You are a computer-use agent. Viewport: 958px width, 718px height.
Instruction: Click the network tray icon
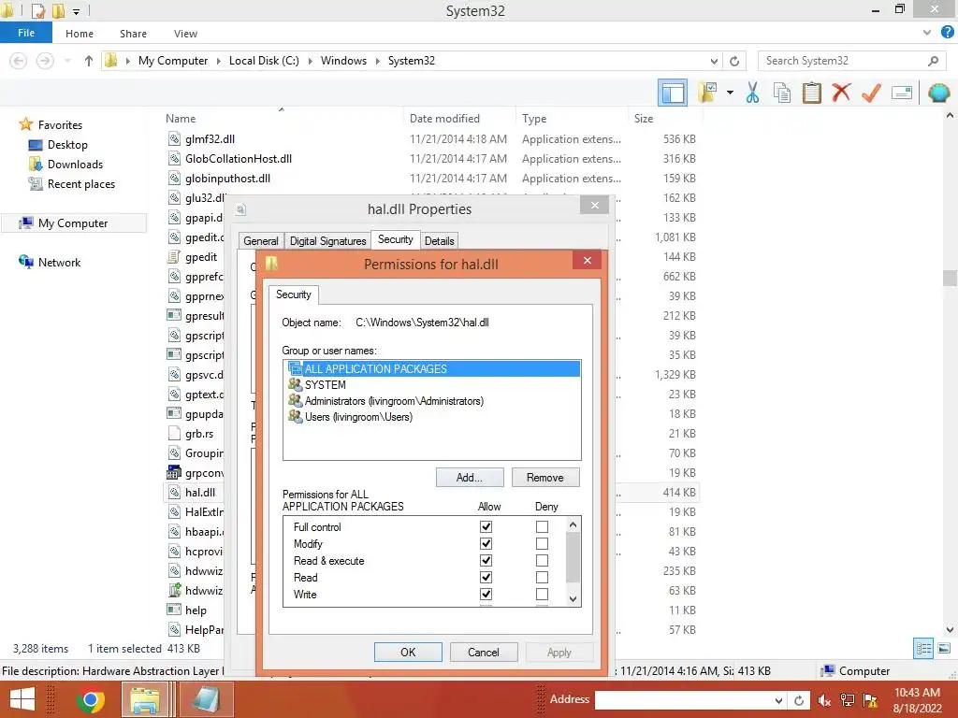[x=848, y=700]
